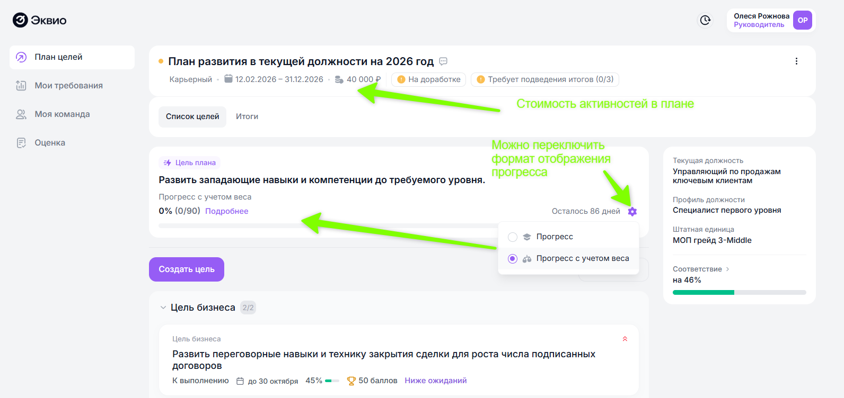Click the На доработке status badge
The image size is (844, 398).
[429, 79]
